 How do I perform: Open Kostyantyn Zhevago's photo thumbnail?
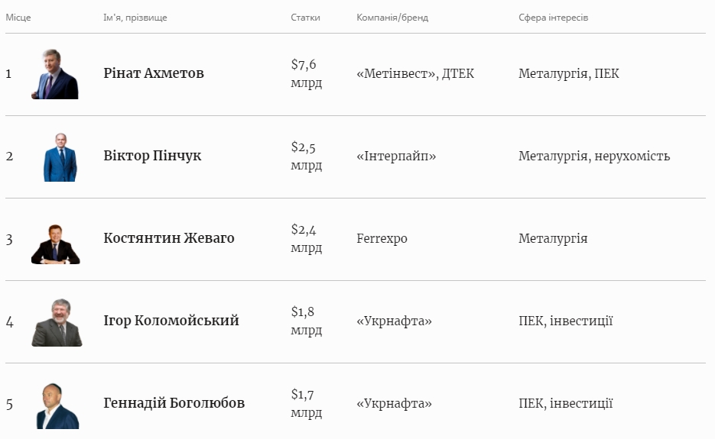coord(56,244)
